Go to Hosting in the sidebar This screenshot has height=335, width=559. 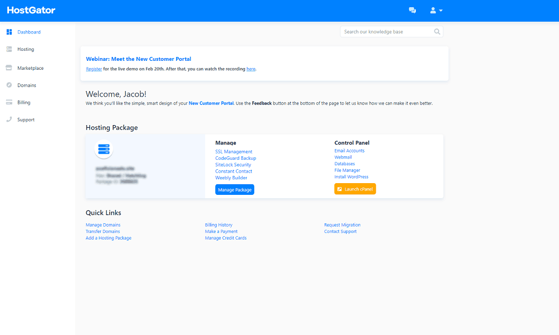point(26,49)
